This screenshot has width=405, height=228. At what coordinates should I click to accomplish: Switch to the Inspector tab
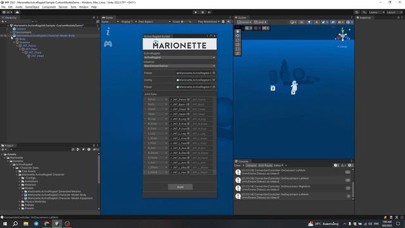click(x=364, y=18)
